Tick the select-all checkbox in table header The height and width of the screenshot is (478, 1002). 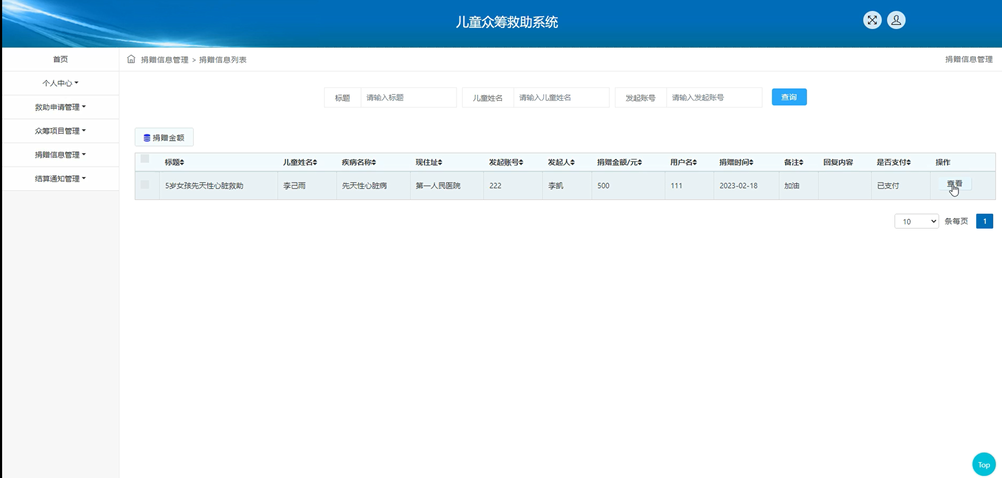click(x=145, y=159)
